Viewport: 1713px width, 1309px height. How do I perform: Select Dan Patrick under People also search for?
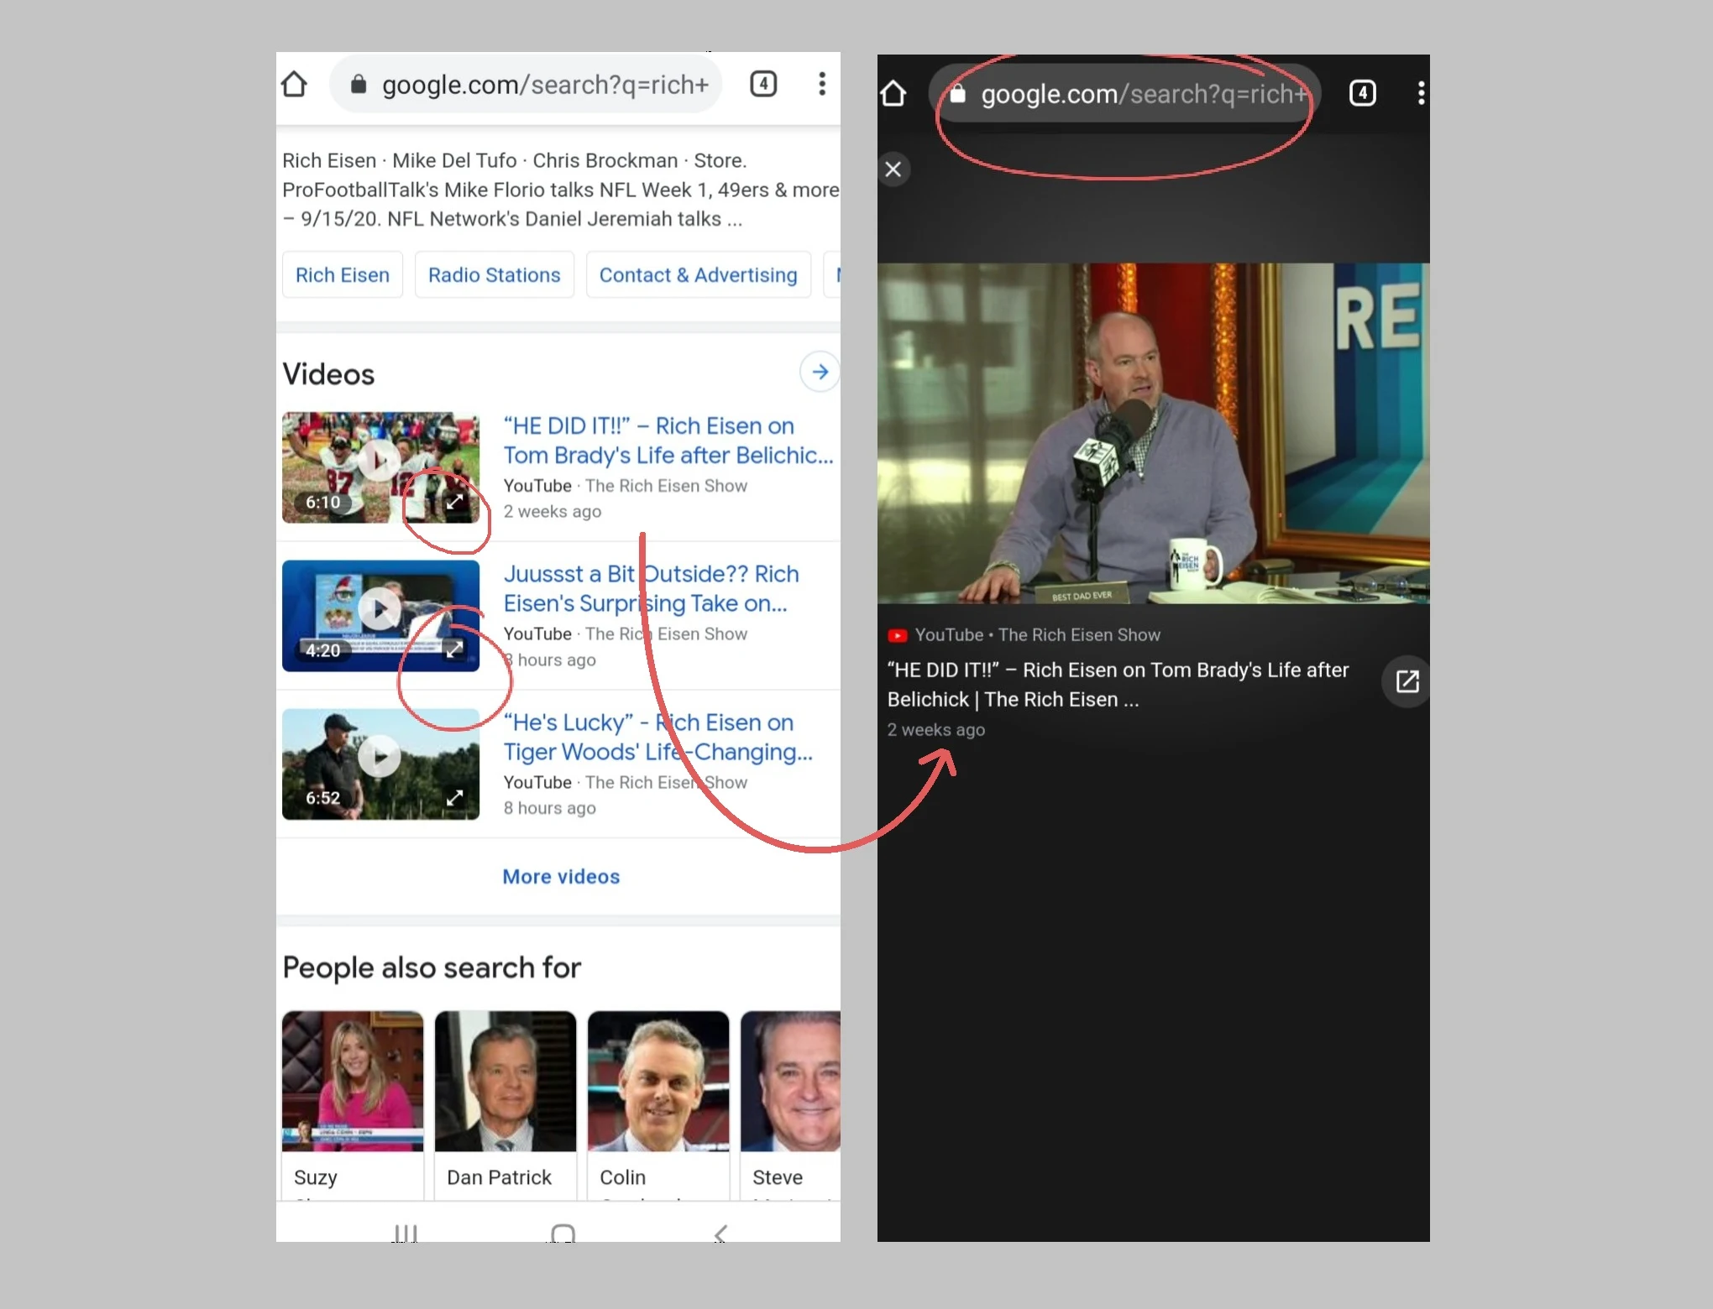[x=504, y=1091]
